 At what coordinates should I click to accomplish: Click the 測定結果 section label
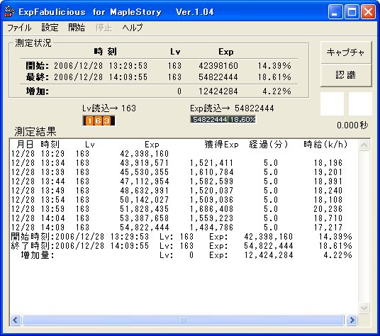35,132
